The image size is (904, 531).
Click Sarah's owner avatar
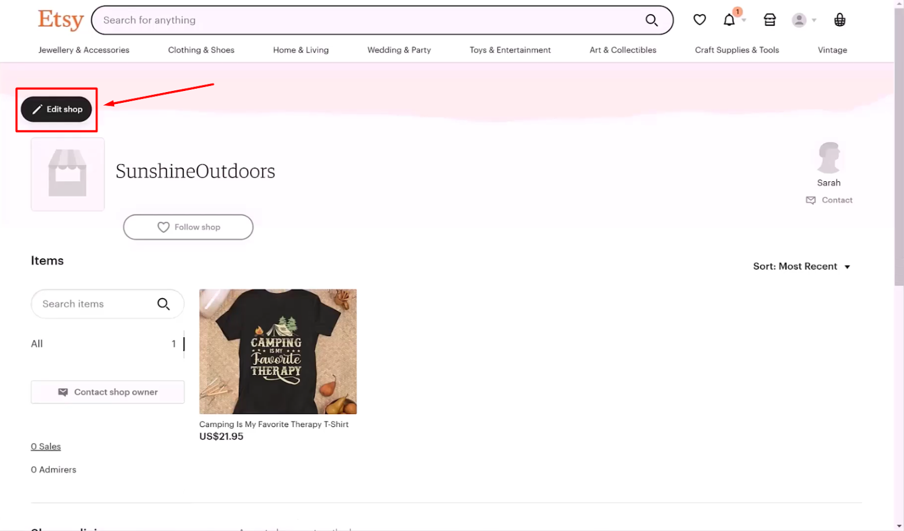829,157
